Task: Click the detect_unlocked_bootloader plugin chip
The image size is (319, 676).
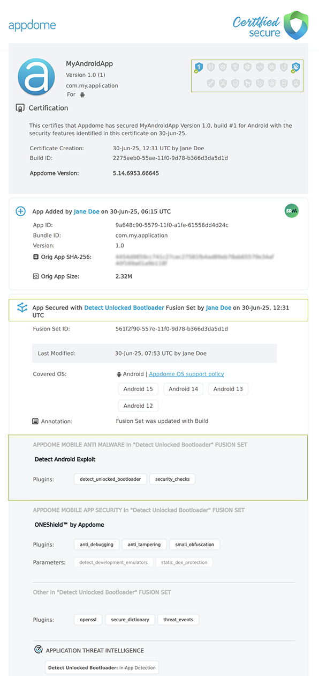Action: point(110,479)
